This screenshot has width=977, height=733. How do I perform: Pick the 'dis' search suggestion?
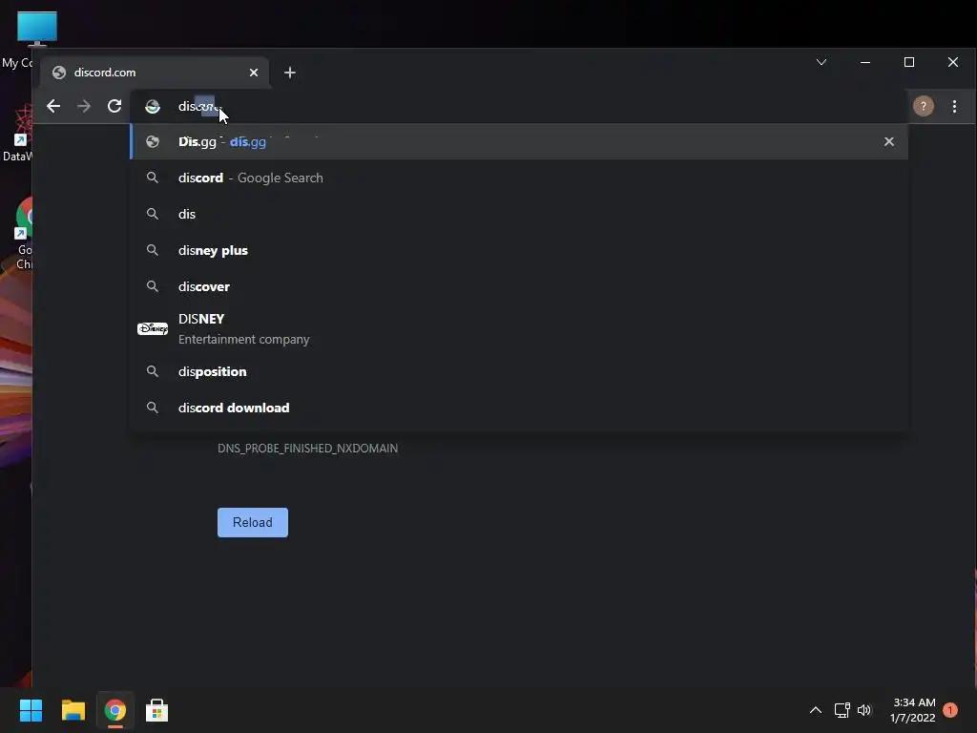518,214
